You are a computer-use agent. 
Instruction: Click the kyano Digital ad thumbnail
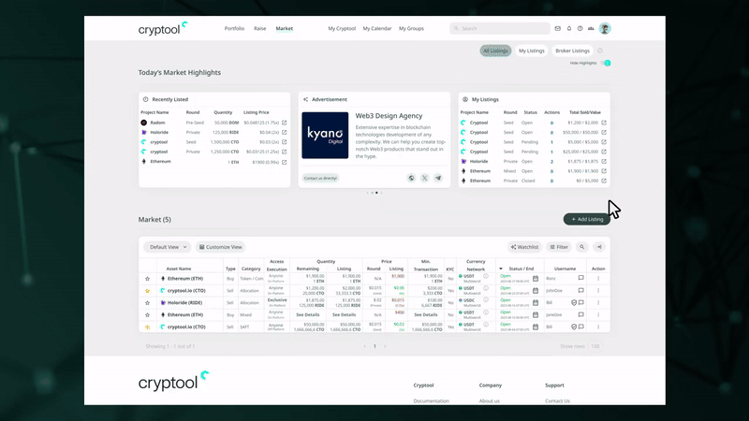pos(325,135)
